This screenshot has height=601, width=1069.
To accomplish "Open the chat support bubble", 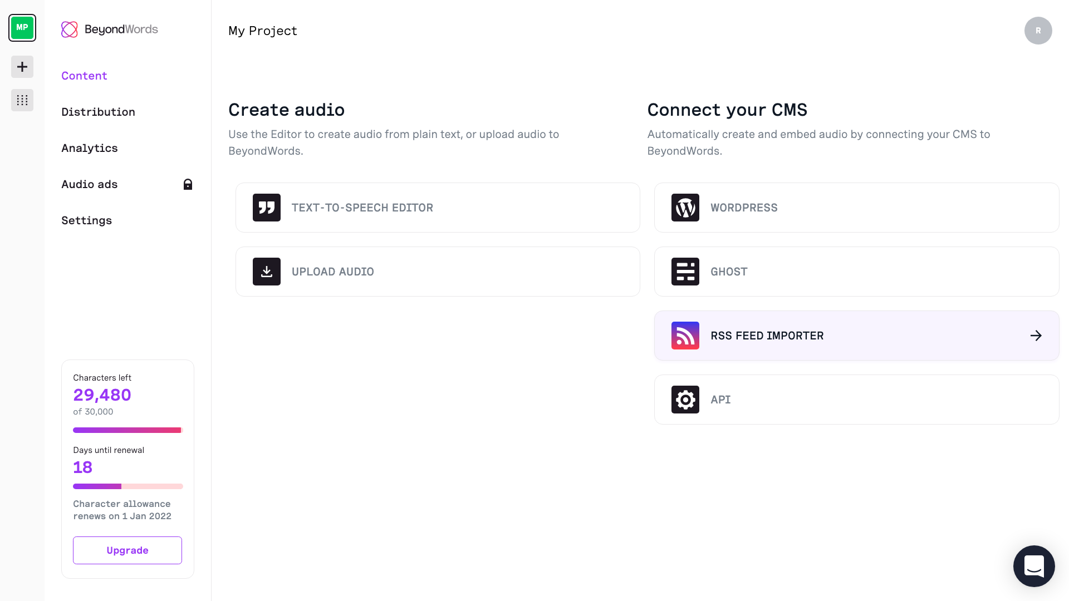I will pyautogui.click(x=1034, y=566).
